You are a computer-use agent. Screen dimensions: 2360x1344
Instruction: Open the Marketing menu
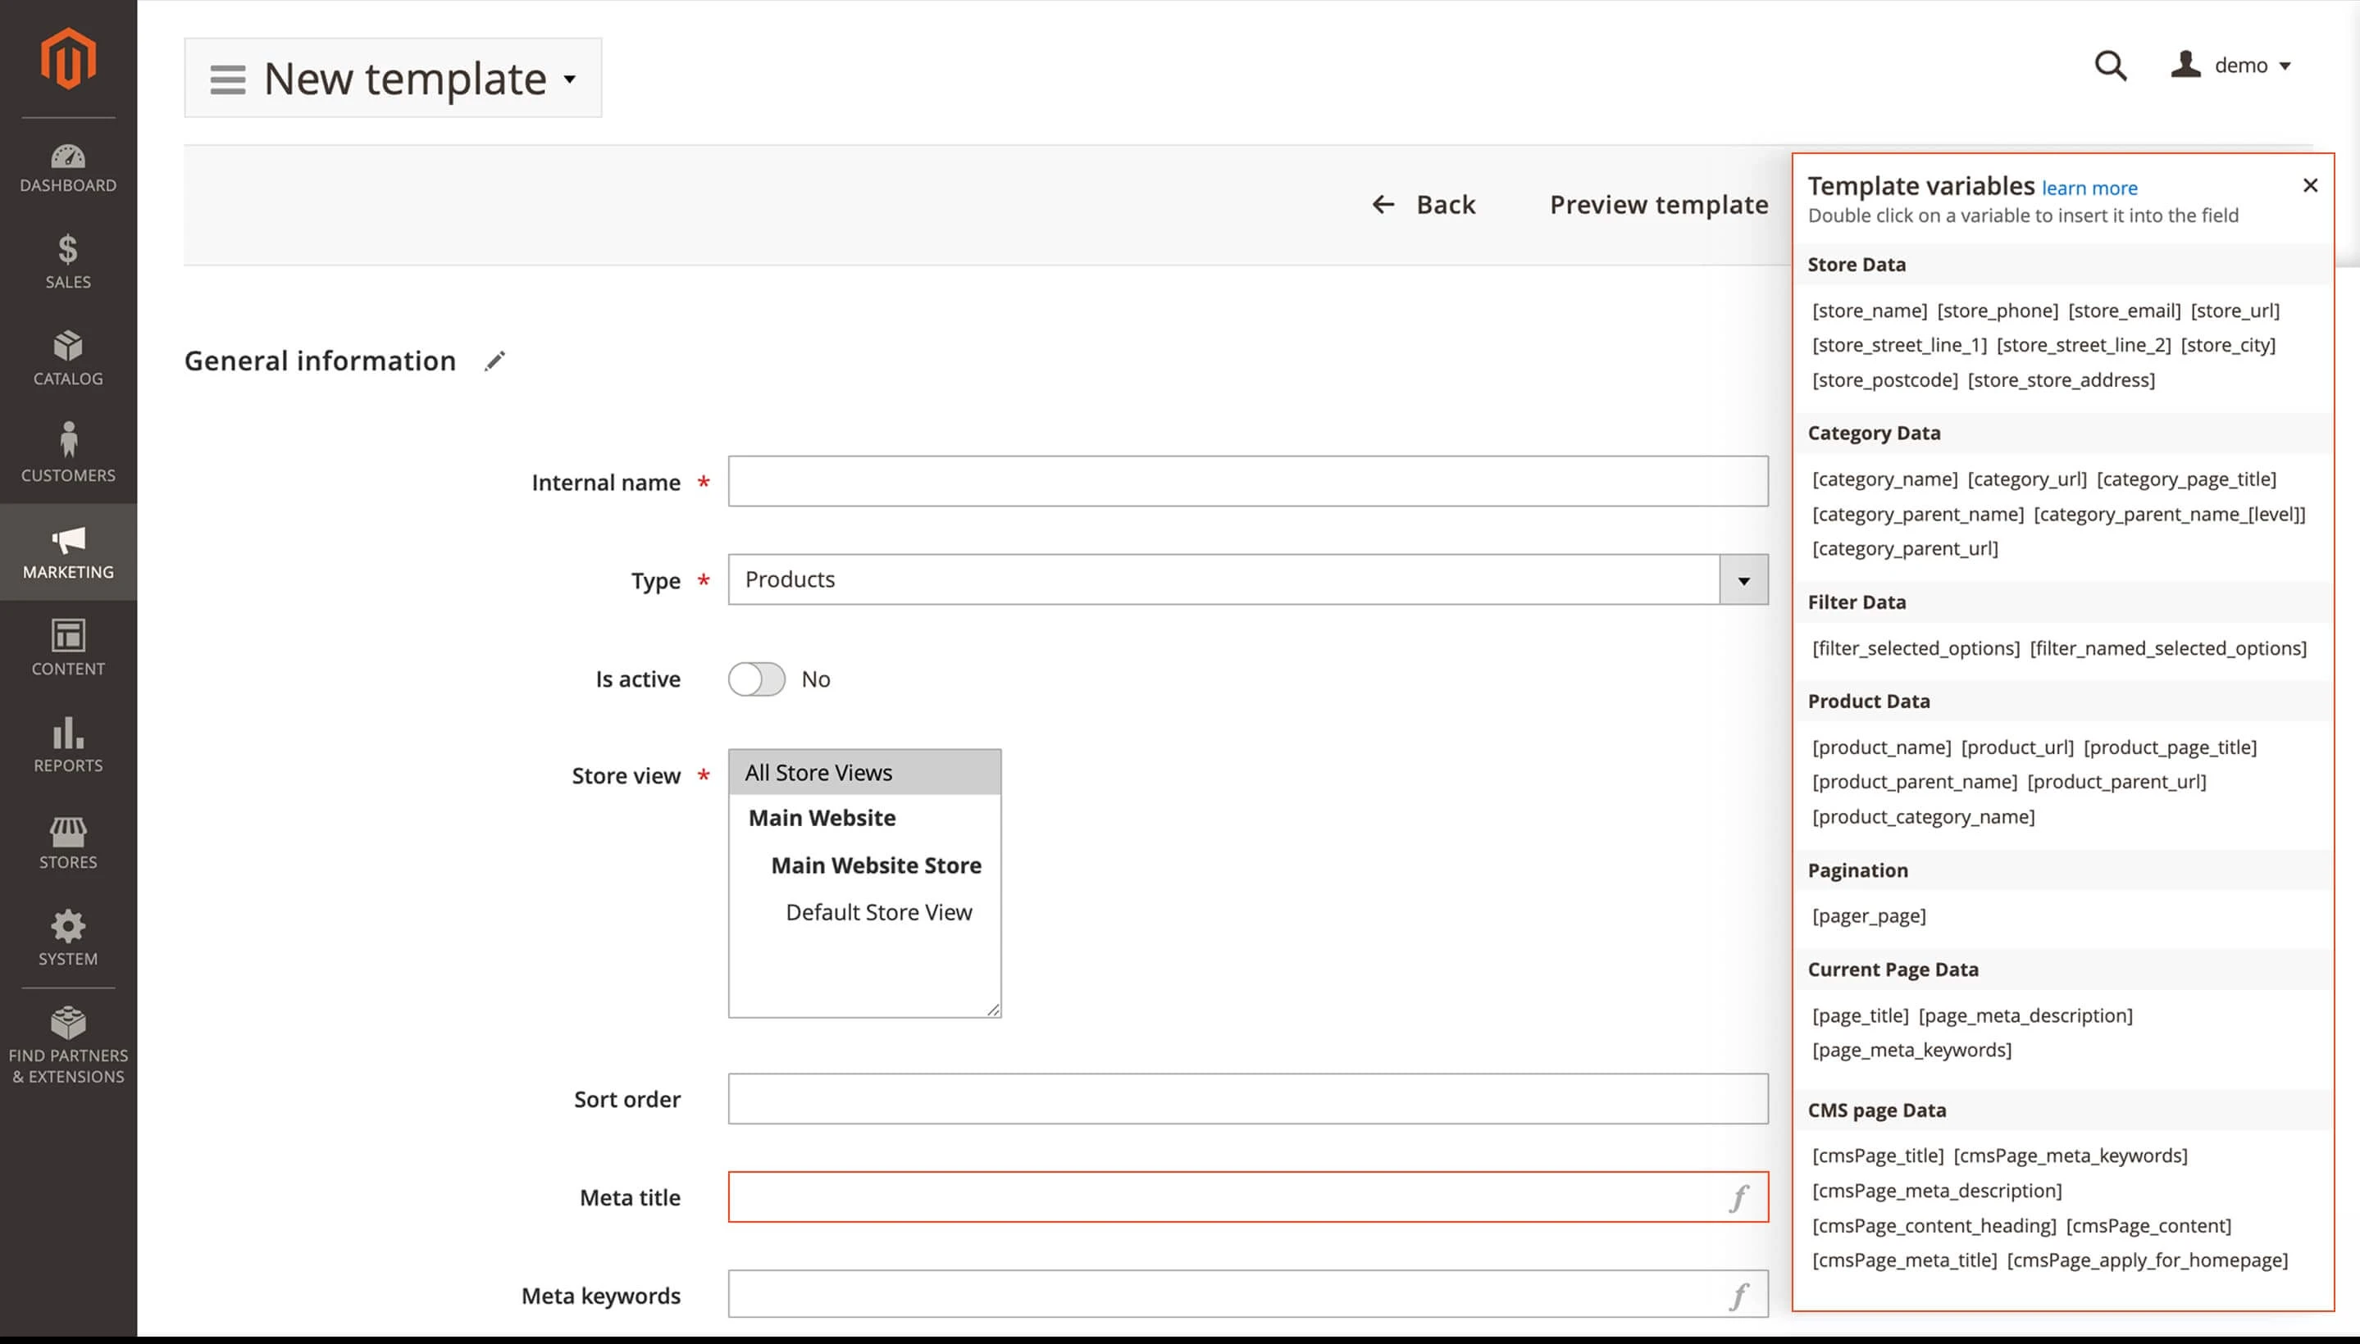click(x=67, y=552)
